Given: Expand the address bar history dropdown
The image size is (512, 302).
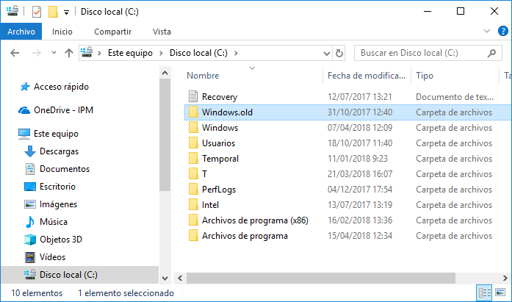Looking at the screenshot, I should (327, 53).
